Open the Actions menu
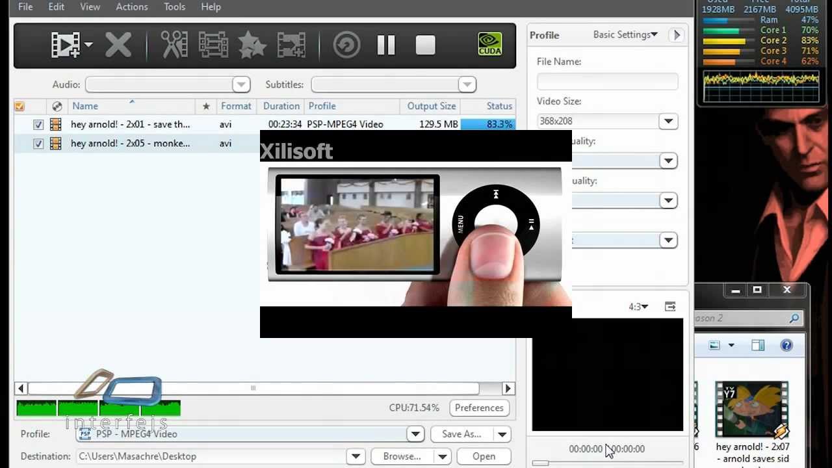 click(132, 6)
